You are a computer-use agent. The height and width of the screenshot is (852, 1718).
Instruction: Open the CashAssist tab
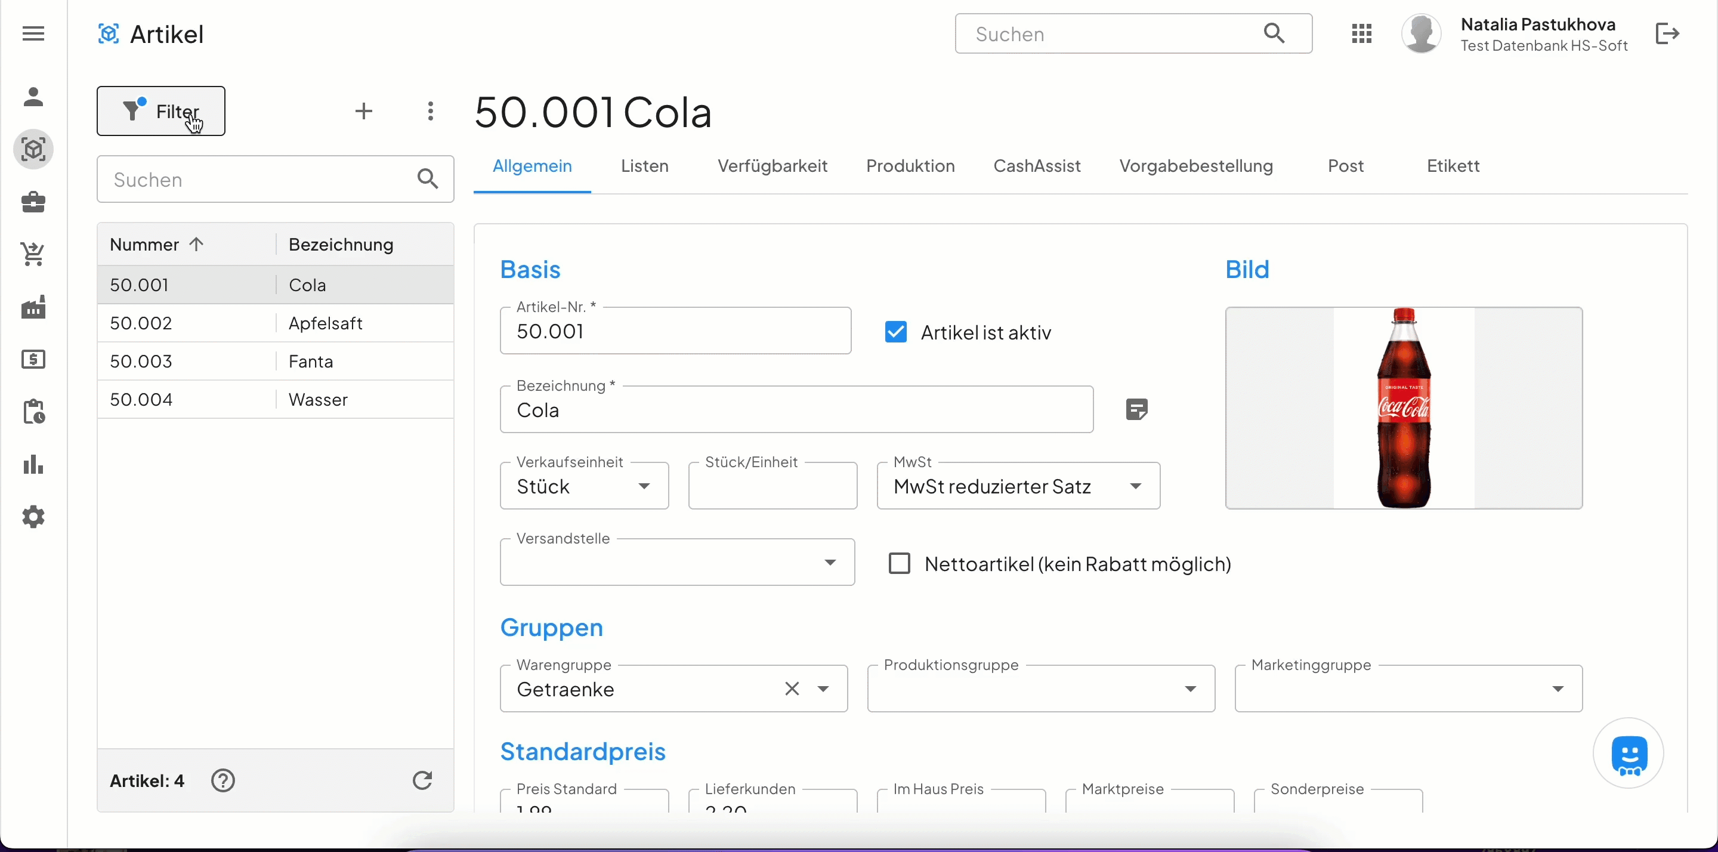click(1037, 166)
